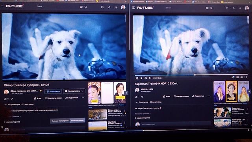Screen dimensions: 252x142
Task: Click left video title Обзор трейлера Супермен в HDR
Action: click(x=26, y=85)
